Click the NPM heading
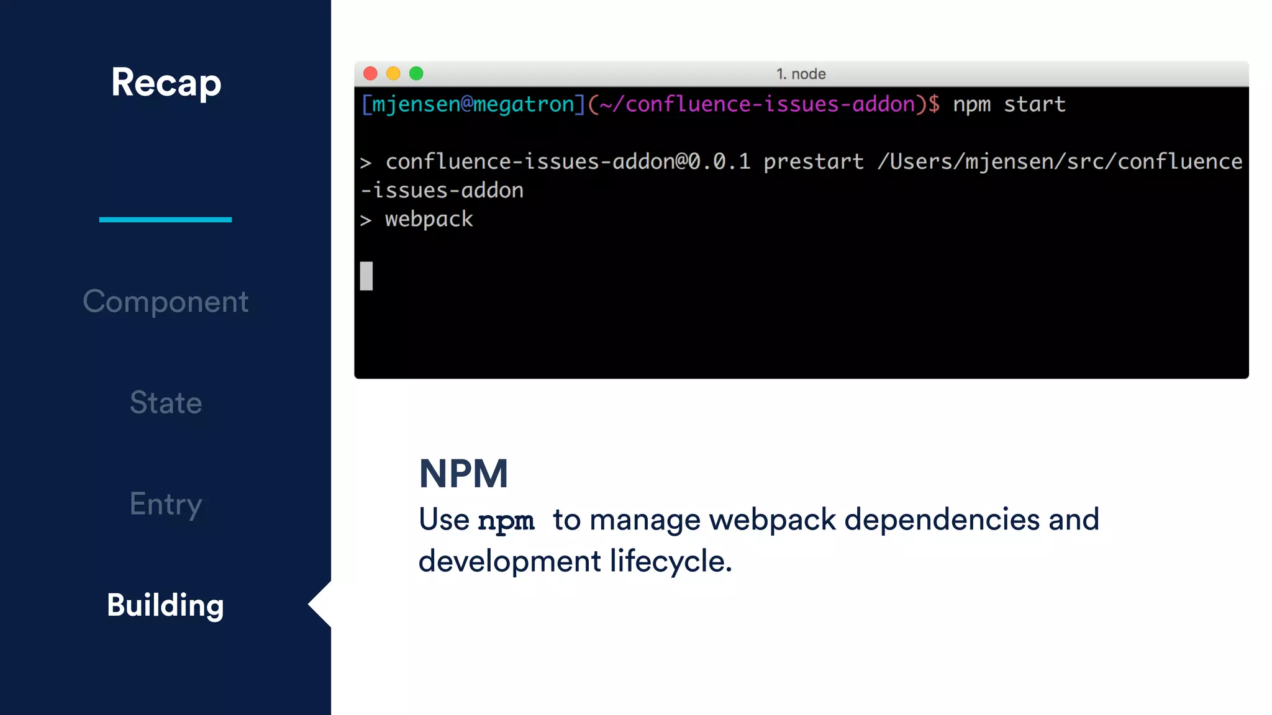This screenshot has height=715, width=1272. click(x=464, y=474)
